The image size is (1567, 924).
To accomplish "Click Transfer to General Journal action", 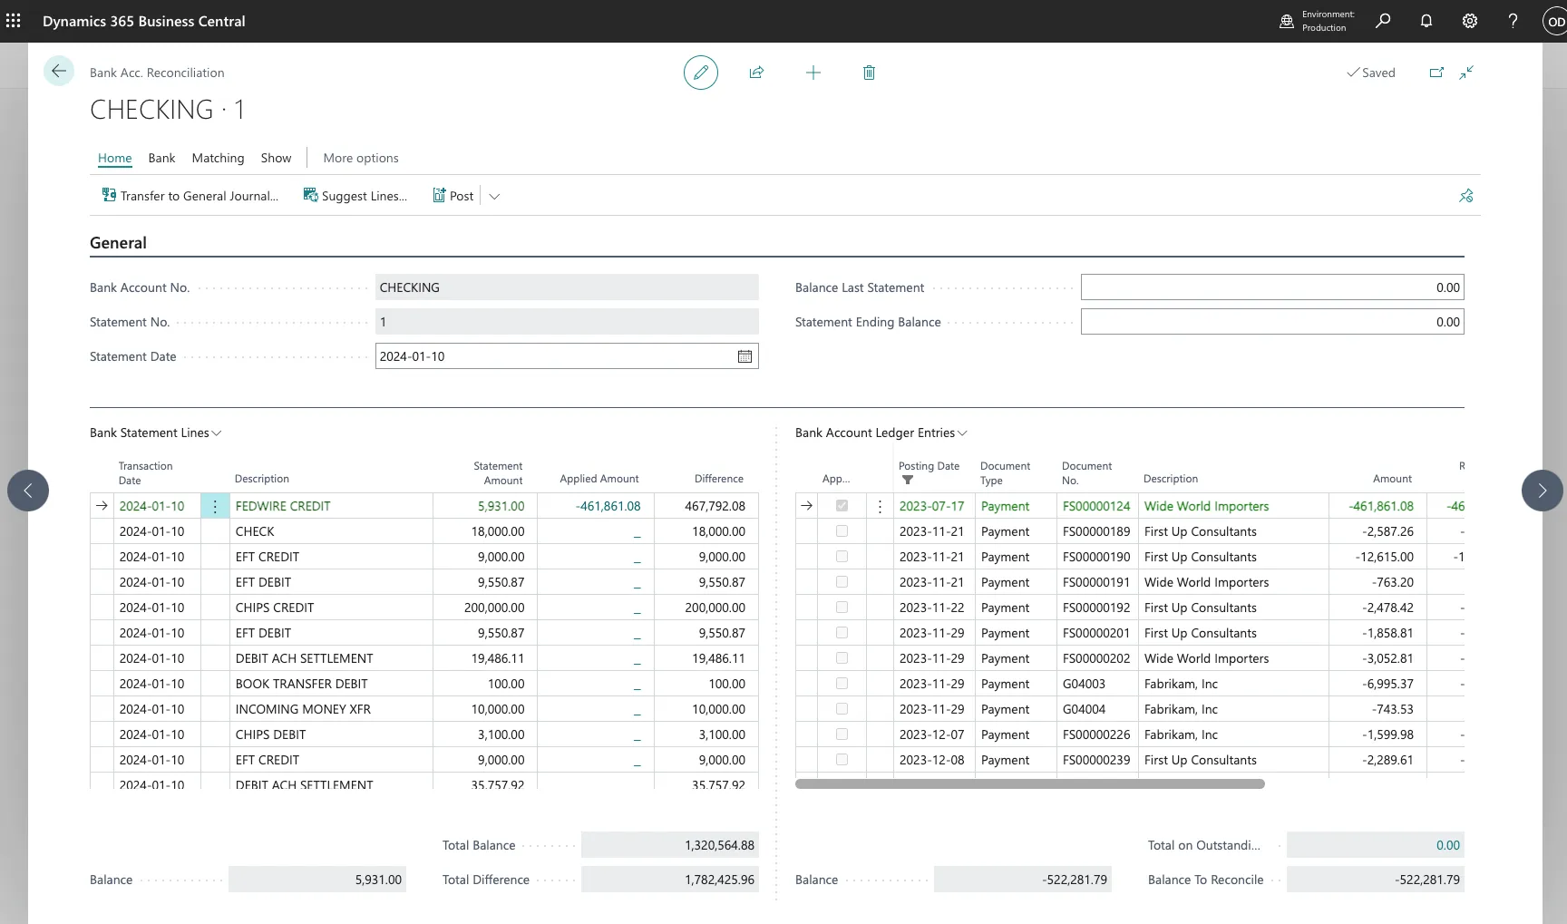I will click(x=190, y=196).
